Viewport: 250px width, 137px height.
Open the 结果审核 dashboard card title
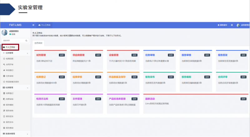77,77
